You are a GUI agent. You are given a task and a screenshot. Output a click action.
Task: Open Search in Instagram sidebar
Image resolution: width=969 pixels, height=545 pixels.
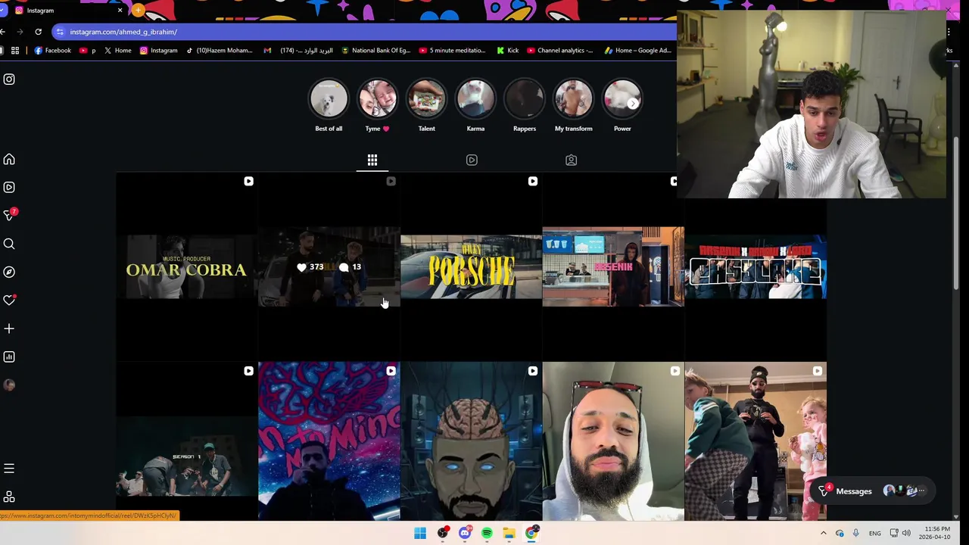point(9,244)
